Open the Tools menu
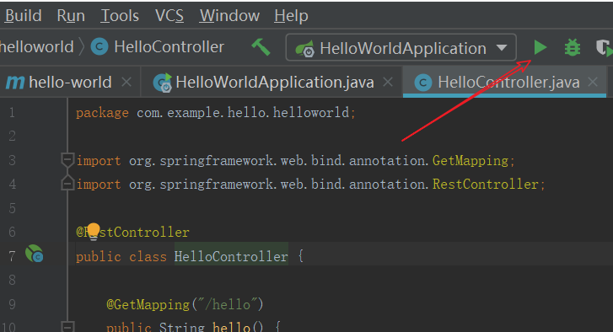The width and height of the screenshot is (613, 332). click(120, 16)
